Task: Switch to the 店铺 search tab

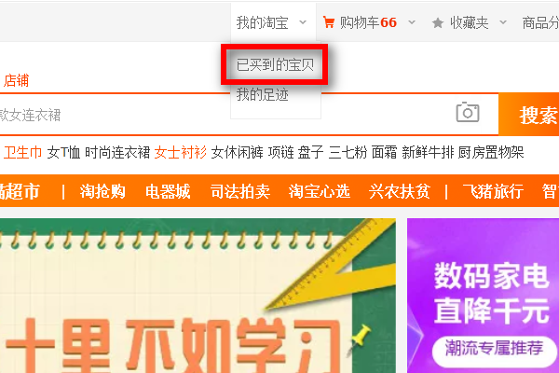Action: point(16,80)
